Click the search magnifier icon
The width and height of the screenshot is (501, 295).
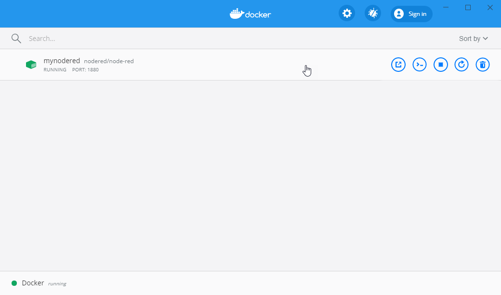(16, 38)
